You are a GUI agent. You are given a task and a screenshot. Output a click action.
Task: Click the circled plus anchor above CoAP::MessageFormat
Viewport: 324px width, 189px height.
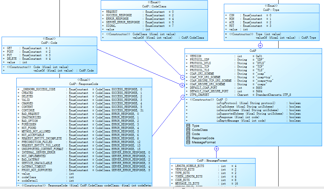[216, 149]
